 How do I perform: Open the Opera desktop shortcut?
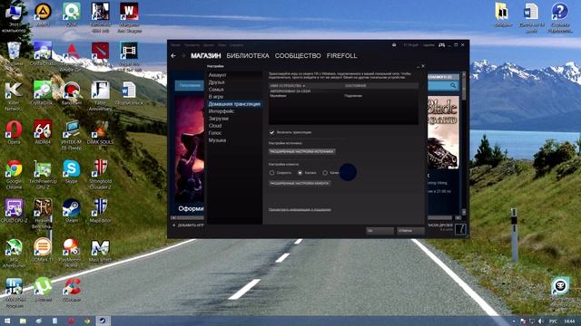click(x=15, y=131)
